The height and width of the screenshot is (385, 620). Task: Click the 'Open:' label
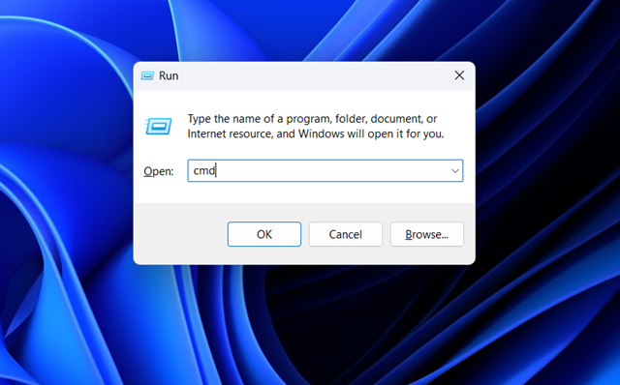click(x=159, y=171)
